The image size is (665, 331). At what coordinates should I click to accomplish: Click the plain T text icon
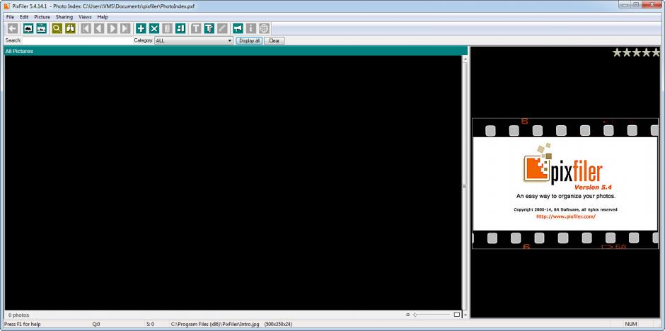tap(195, 28)
